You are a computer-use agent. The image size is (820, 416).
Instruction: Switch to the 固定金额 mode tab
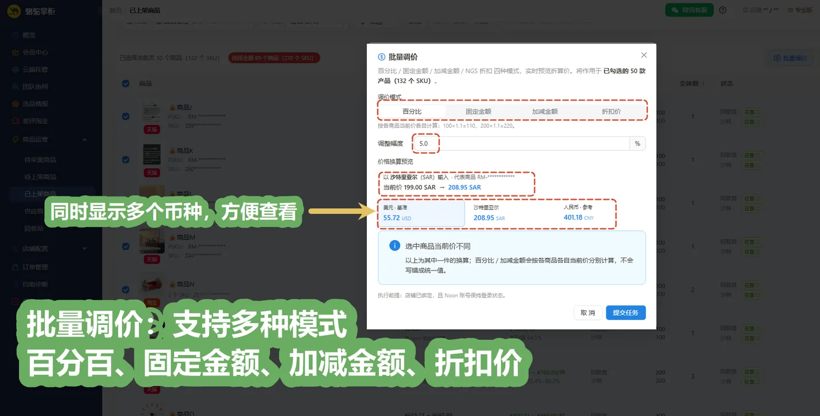(478, 112)
